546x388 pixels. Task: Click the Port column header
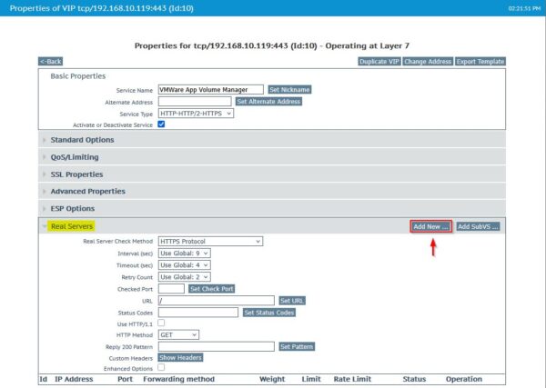click(125, 379)
